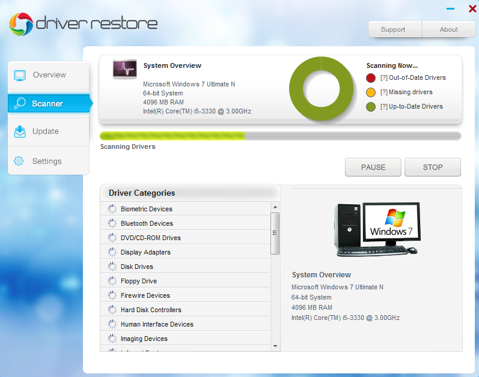479x377 pixels.
Task: Open the About page
Action: pos(449,29)
